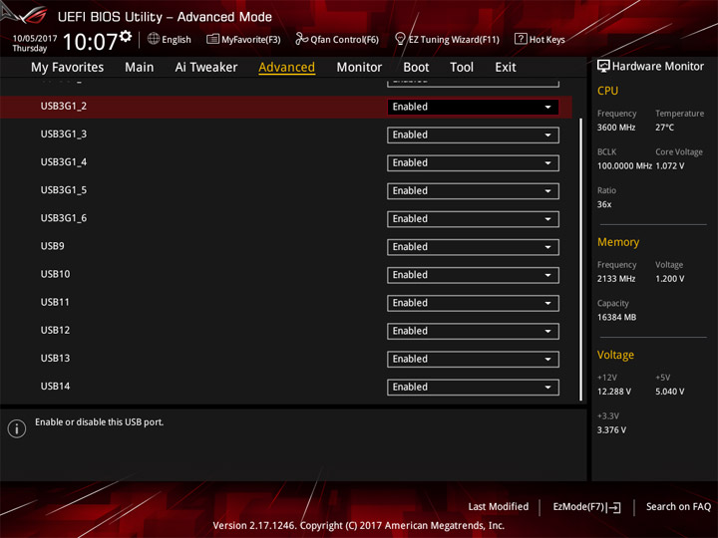Screen dimensions: 718x538
Task: Select the USB3G1_4 row label
Action: pos(64,162)
